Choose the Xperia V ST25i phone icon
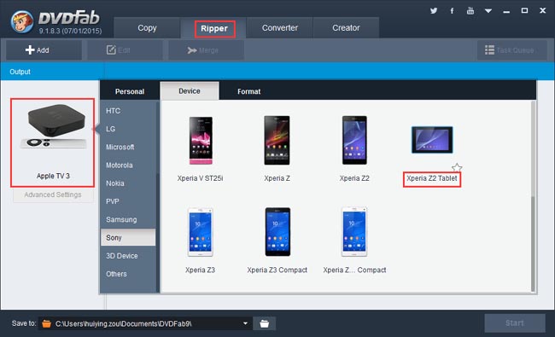 (201, 141)
